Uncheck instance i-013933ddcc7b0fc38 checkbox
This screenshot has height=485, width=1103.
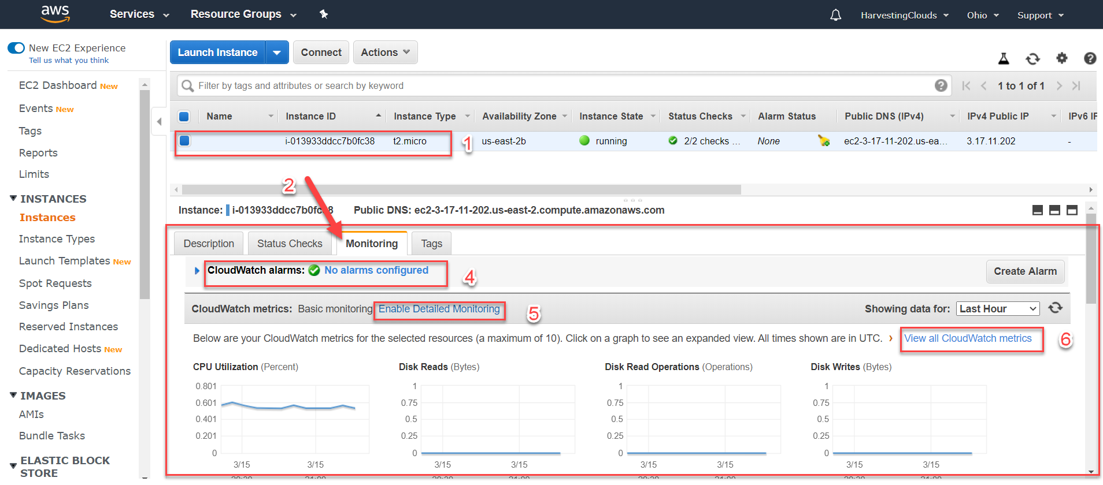(184, 140)
